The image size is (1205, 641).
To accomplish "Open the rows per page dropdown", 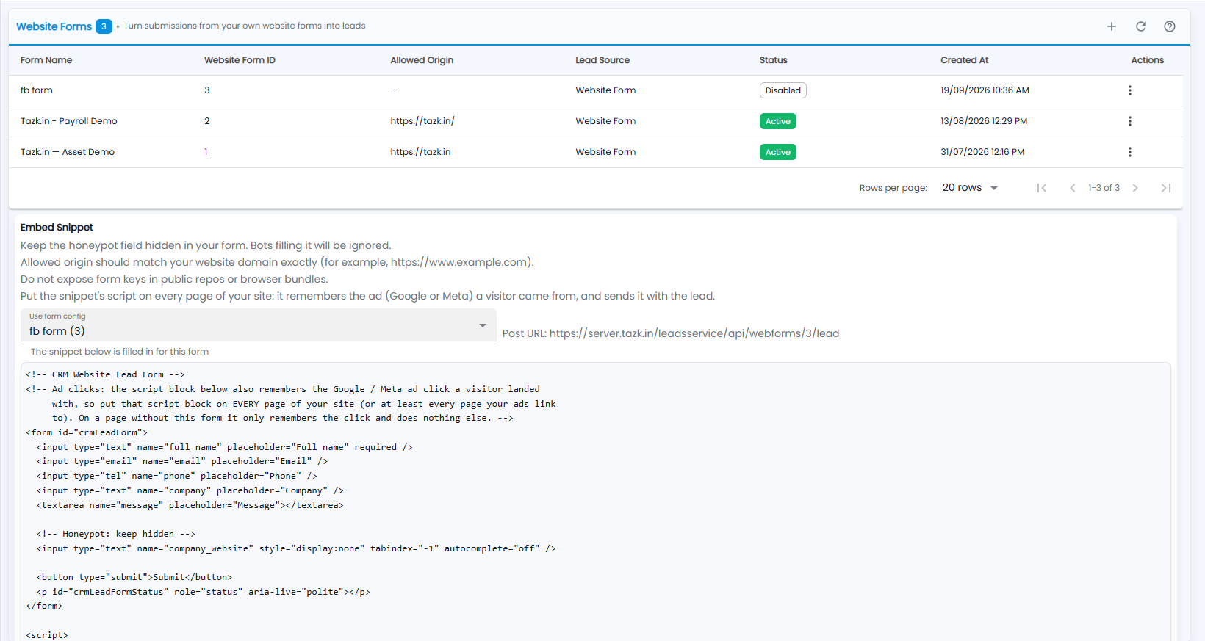I will 970,188.
